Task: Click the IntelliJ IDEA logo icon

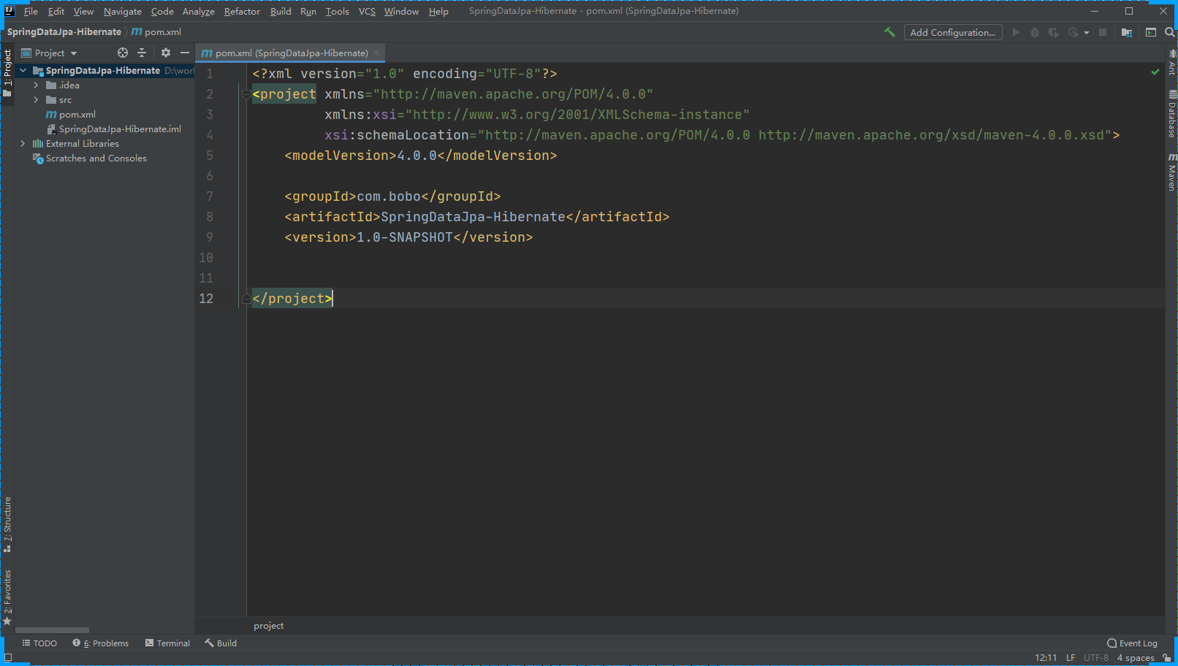Action: pos(9,11)
